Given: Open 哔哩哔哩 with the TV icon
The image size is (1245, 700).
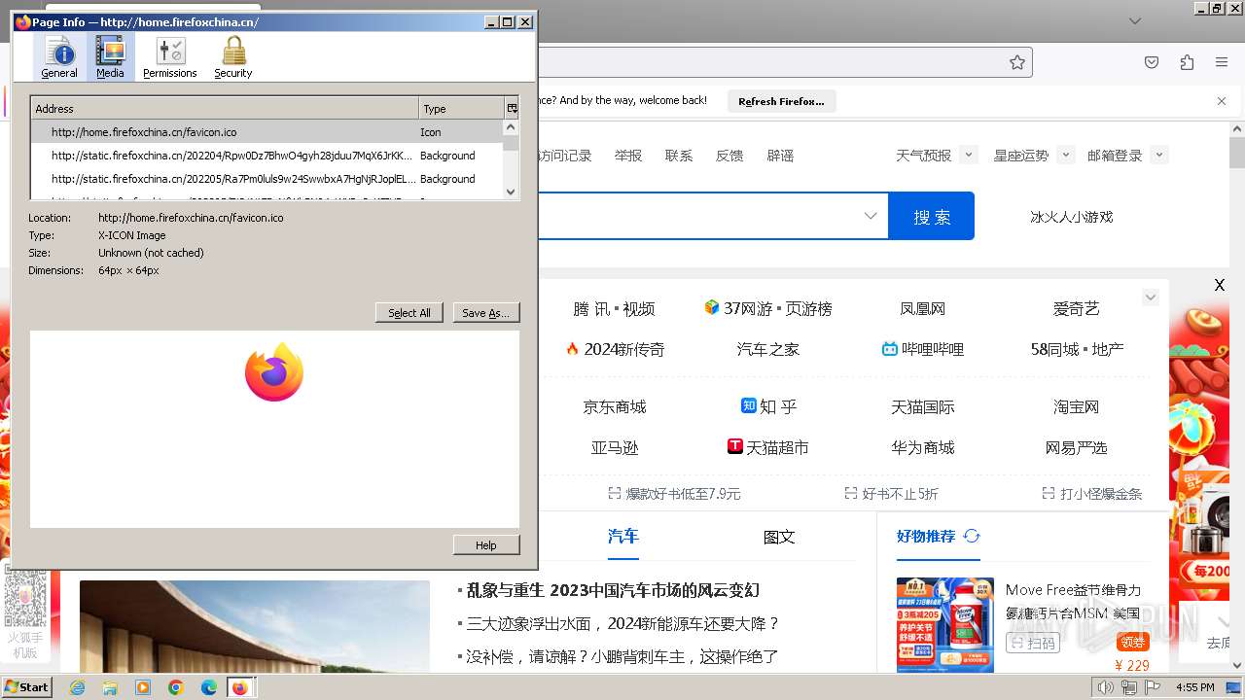Looking at the screenshot, I should (923, 349).
